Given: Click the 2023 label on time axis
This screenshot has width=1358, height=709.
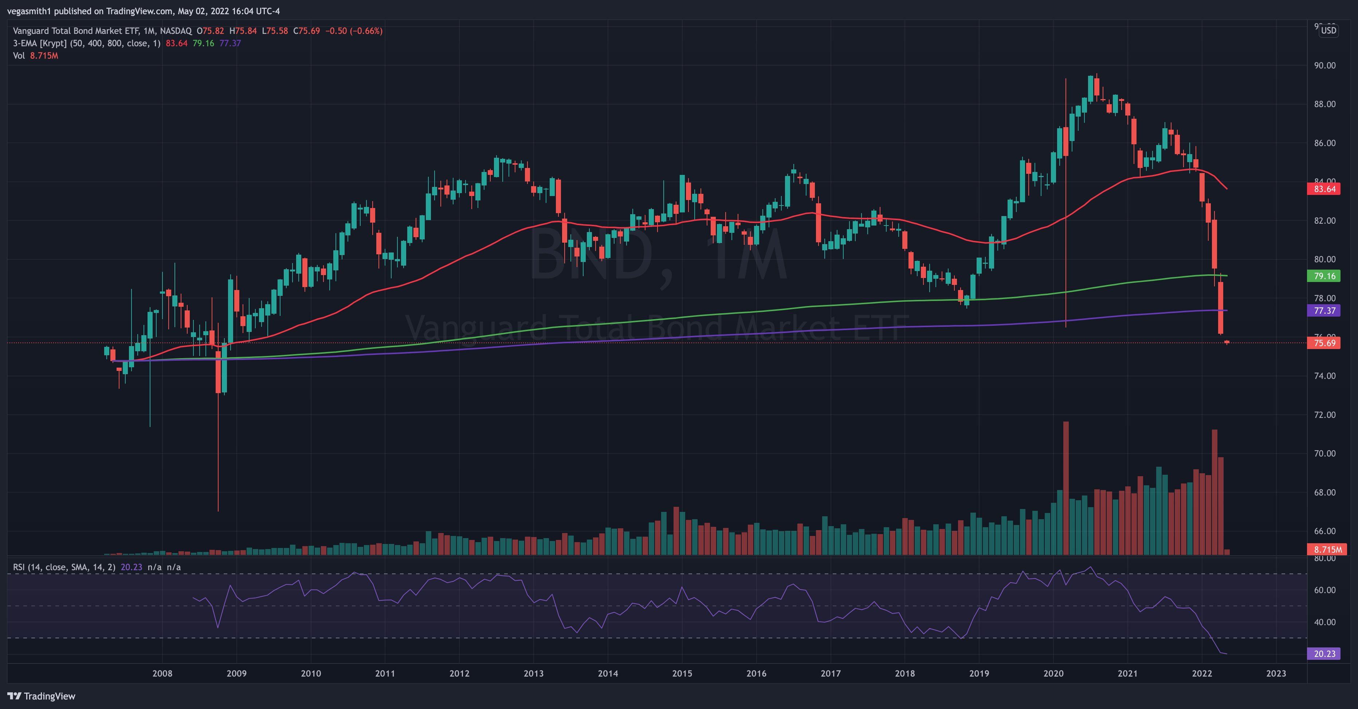Looking at the screenshot, I should [x=1276, y=673].
